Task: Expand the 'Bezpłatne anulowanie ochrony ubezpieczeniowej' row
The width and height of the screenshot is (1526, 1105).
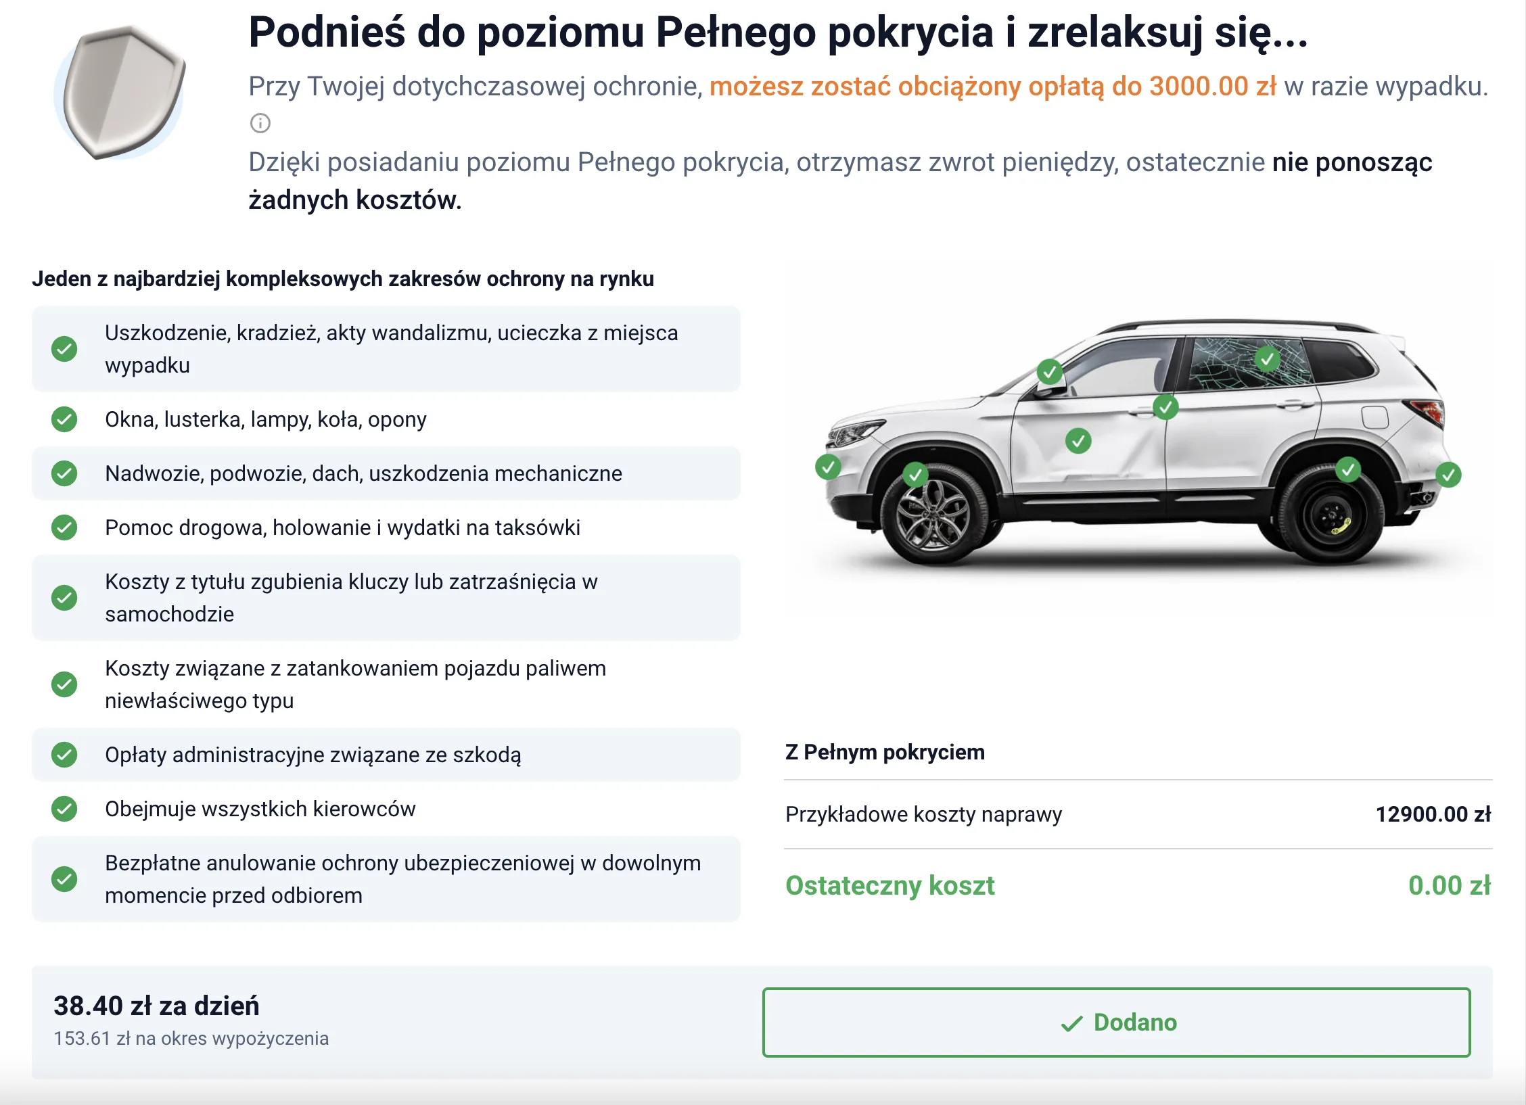Action: click(386, 879)
